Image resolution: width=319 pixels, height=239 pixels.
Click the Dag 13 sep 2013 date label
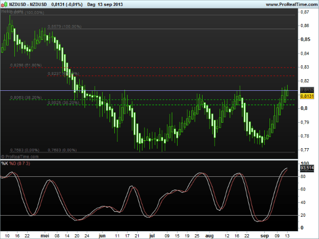point(105,4)
